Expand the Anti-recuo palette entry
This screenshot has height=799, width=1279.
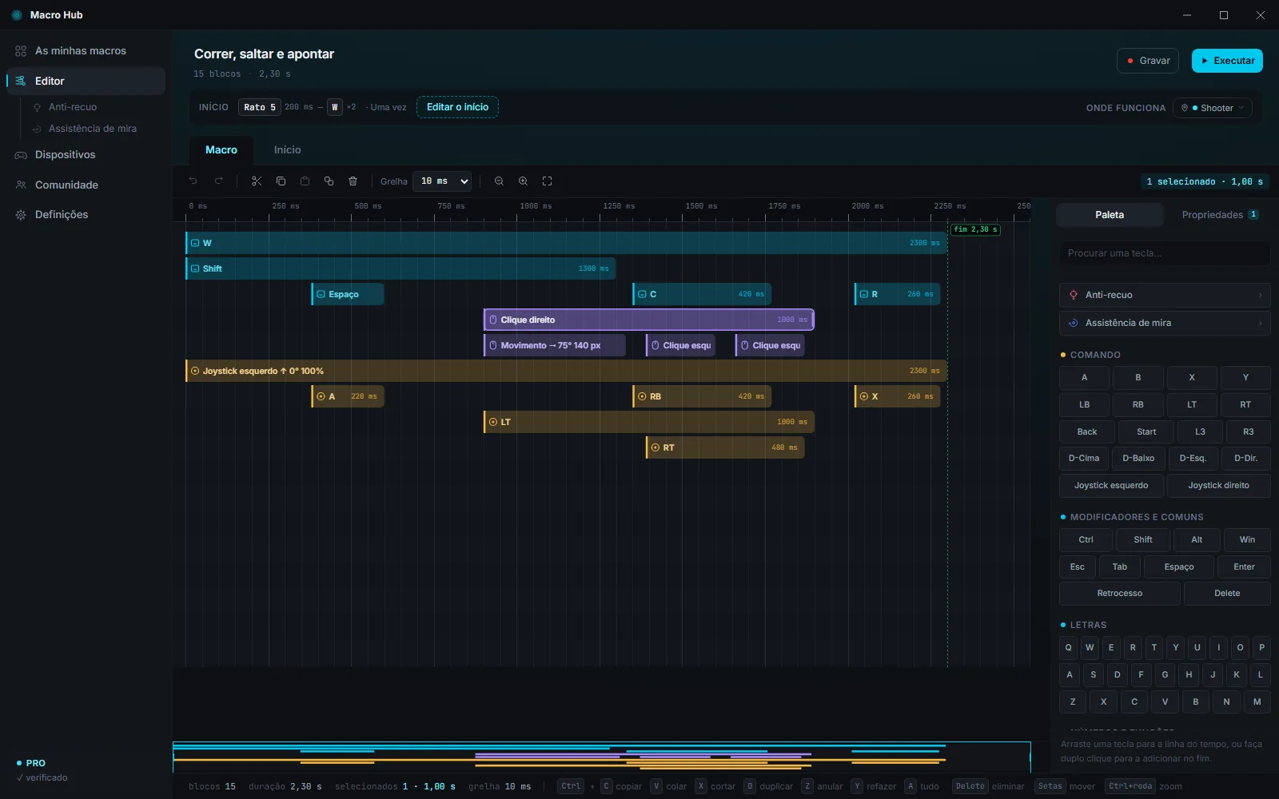pyautogui.click(x=1165, y=295)
